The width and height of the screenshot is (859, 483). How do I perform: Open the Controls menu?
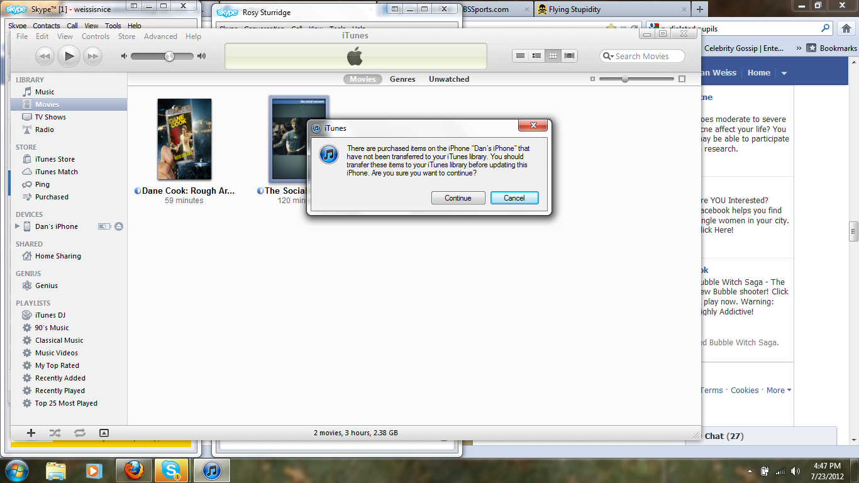point(96,36)
